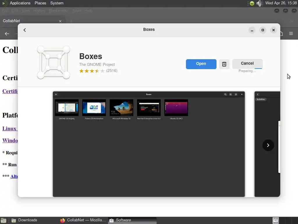Click the show desktop icon in taskbar
Screen dimensions: 298x224
[x=3, y=220]
